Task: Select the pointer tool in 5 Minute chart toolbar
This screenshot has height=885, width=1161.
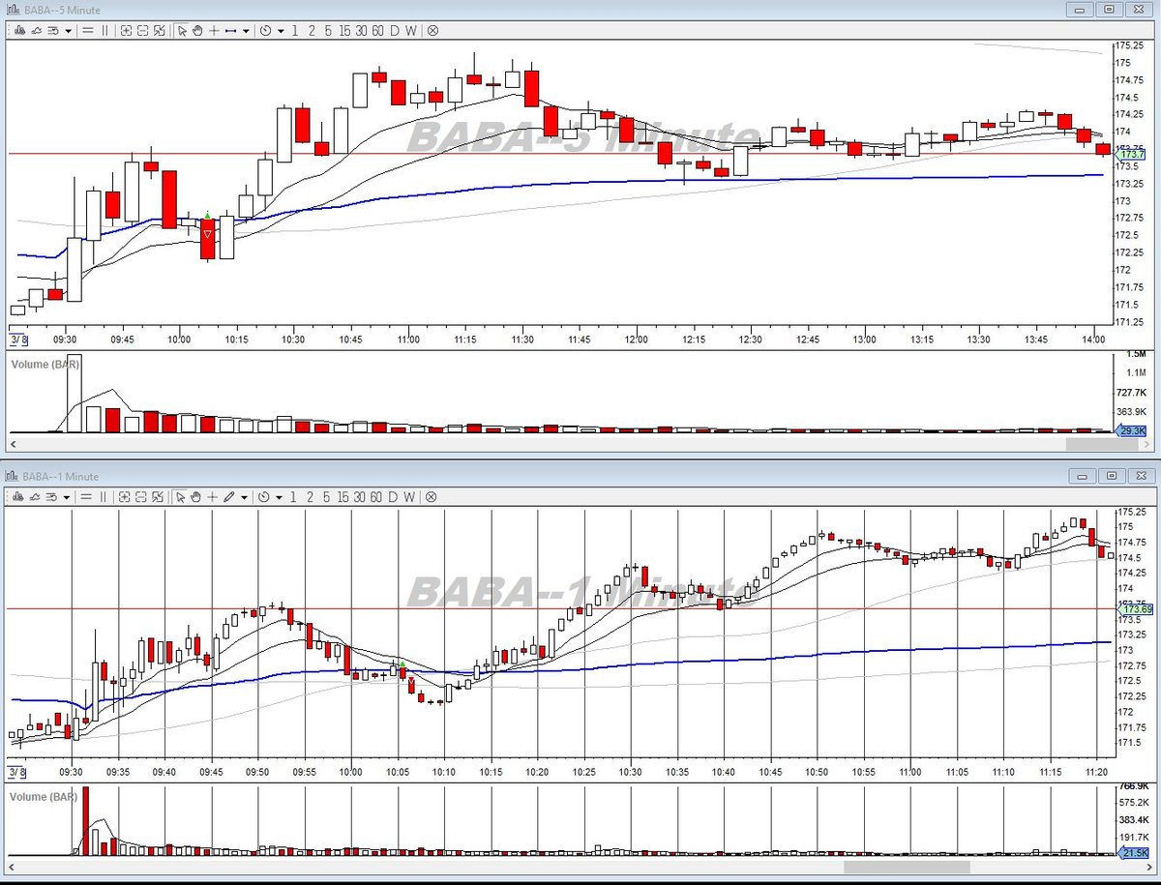Action: click(x=182, y=30)
